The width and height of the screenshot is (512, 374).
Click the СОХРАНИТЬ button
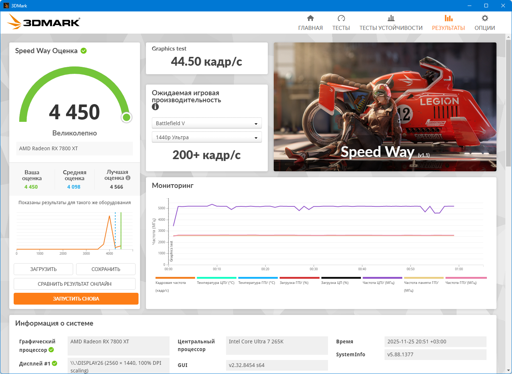point(106,269)
